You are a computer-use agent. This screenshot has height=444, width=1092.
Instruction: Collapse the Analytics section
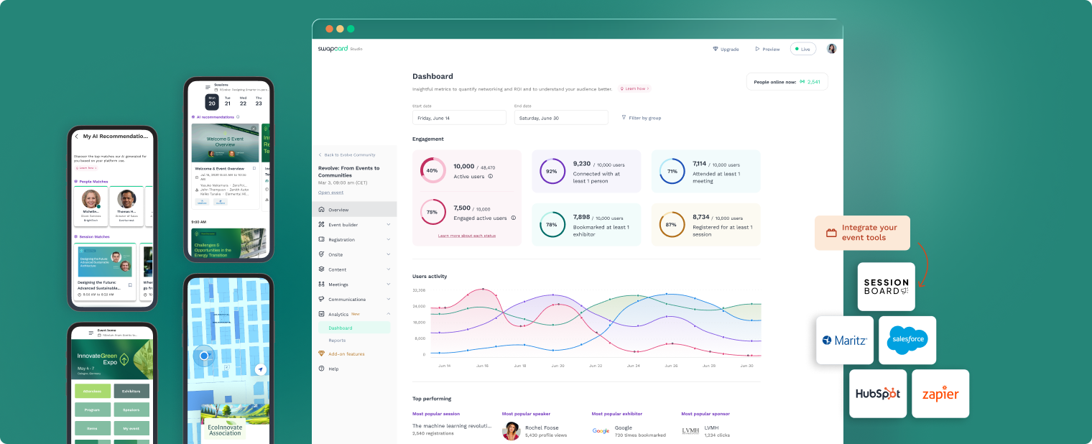pos(388,314)
